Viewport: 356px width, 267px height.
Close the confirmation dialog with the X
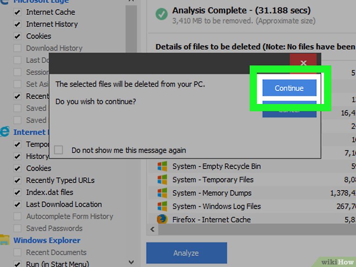(304, 63)
